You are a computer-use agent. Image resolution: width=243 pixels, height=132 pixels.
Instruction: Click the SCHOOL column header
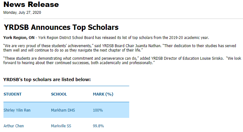coord(59,94)
